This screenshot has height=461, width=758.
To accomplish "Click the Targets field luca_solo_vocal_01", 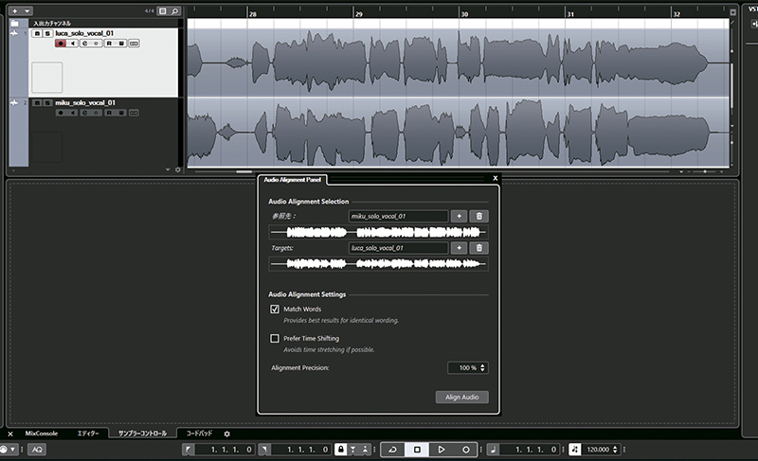I will pos(398,248).
